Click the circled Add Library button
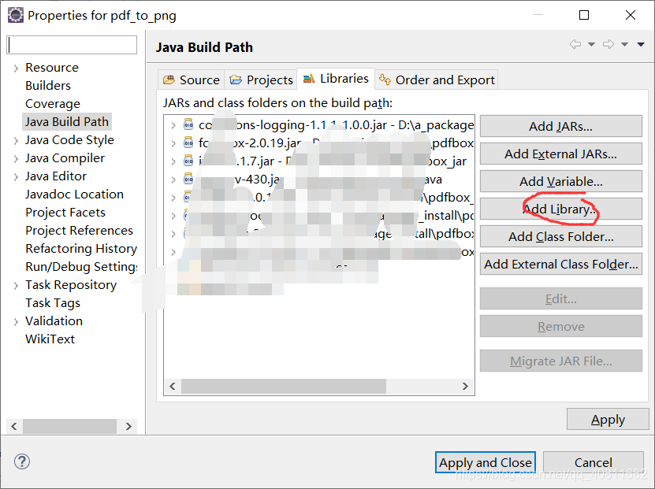 pyautogui.click(x=560, y=209)
